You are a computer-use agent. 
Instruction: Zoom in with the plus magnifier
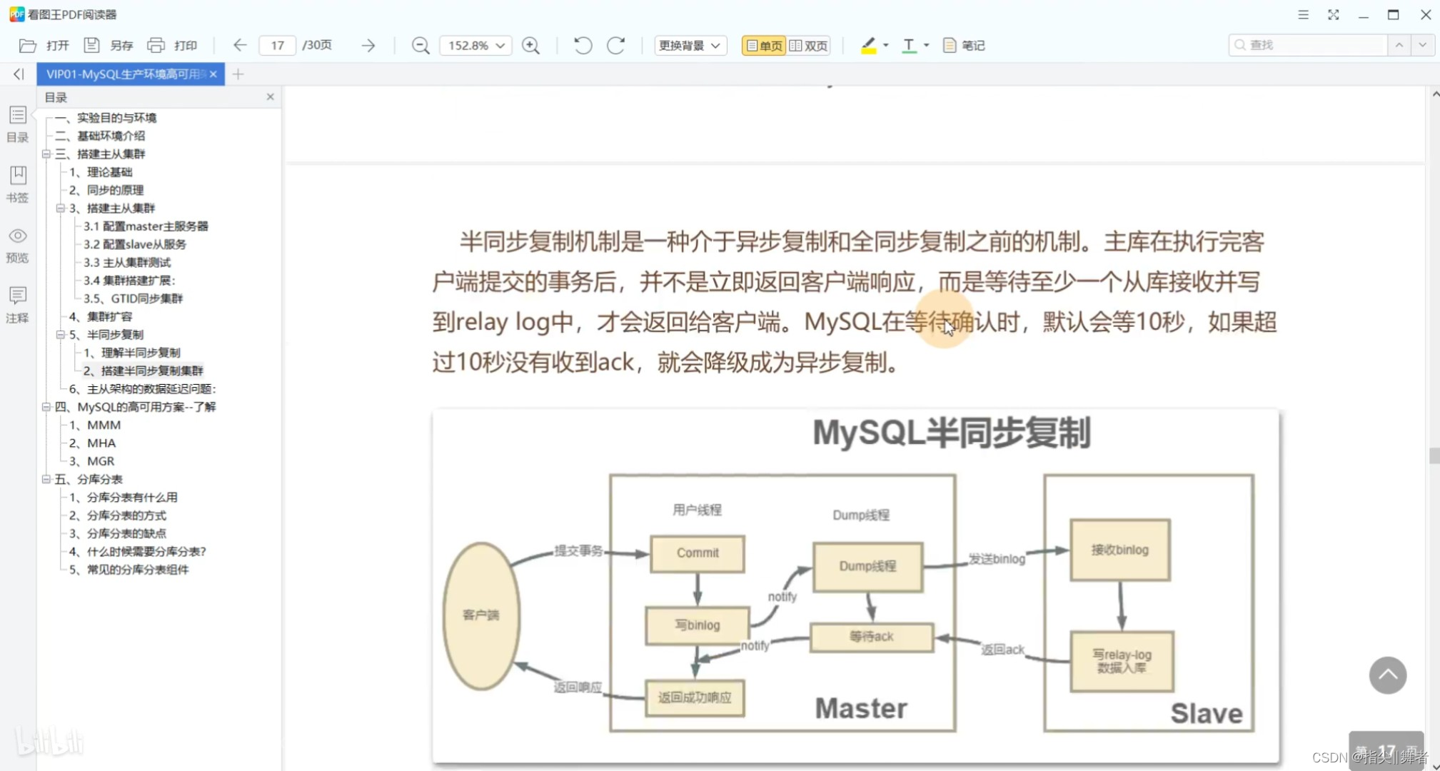530,46
